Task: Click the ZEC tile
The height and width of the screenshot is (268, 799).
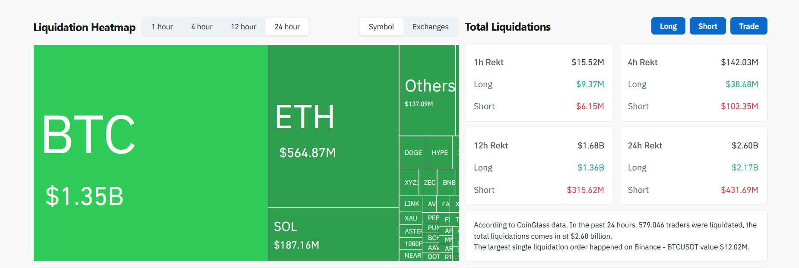Action: click(429, 183)
